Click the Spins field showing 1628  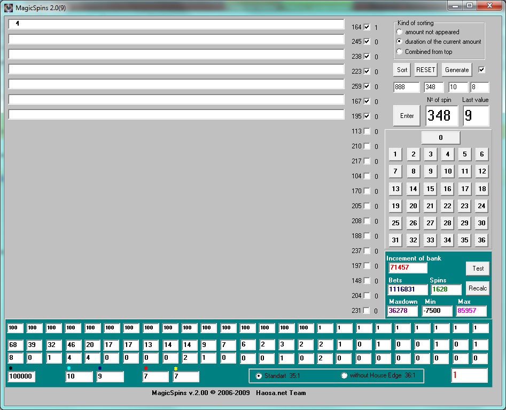tap(446, 289)
